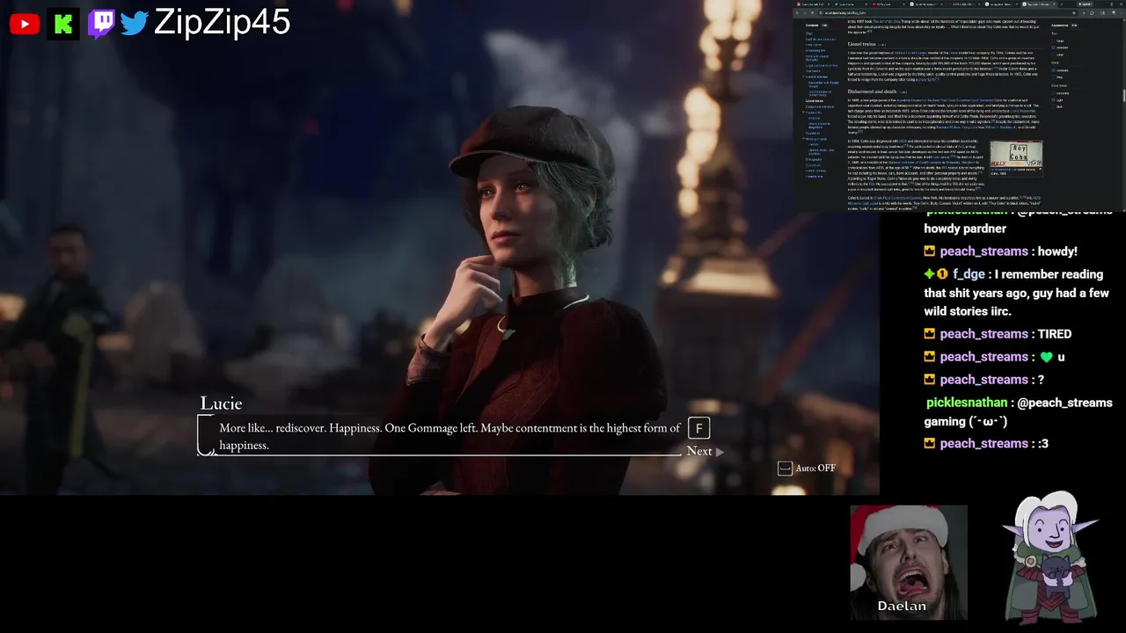The image size is (1126, 633).
Task: Collapse Personal life in Contents sidebar
Action: pos(803,113)
